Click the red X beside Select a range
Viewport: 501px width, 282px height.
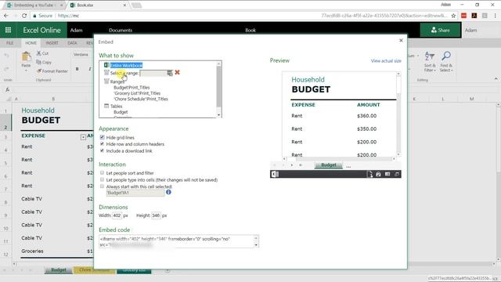(178, 73)
